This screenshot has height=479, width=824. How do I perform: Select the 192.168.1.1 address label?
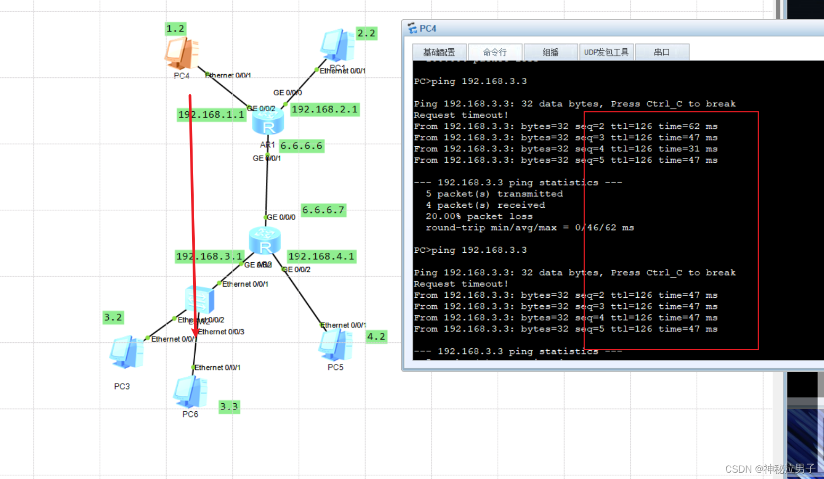coord(211,114)
